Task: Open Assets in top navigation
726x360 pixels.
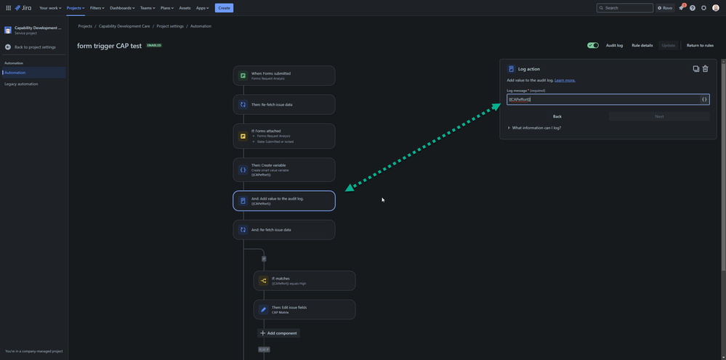Action: click(185, 8)
